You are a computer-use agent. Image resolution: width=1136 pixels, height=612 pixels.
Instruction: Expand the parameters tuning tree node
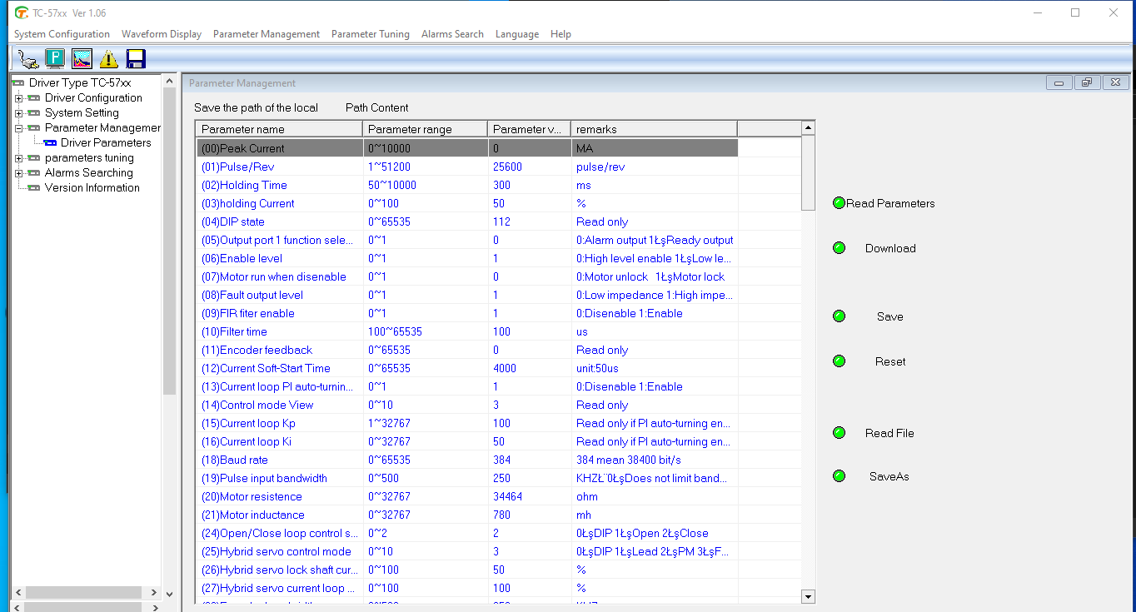18,157
